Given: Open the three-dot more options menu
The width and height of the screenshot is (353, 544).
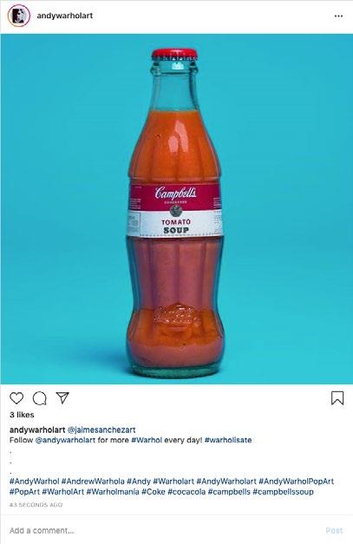Looking at the screenshot, I should point(338,16).
